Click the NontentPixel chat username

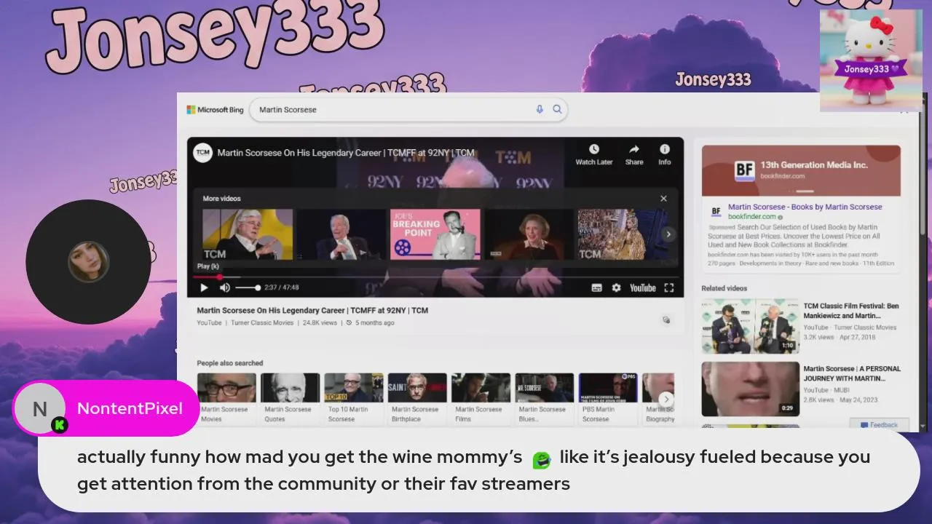tap(130, 408)
